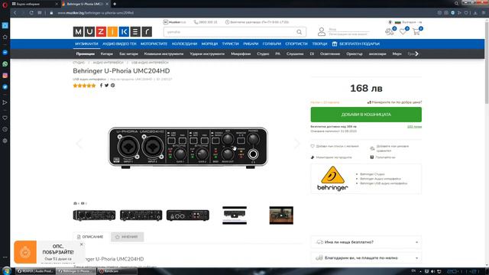Open Instagram in Opera sidebar

5,76
